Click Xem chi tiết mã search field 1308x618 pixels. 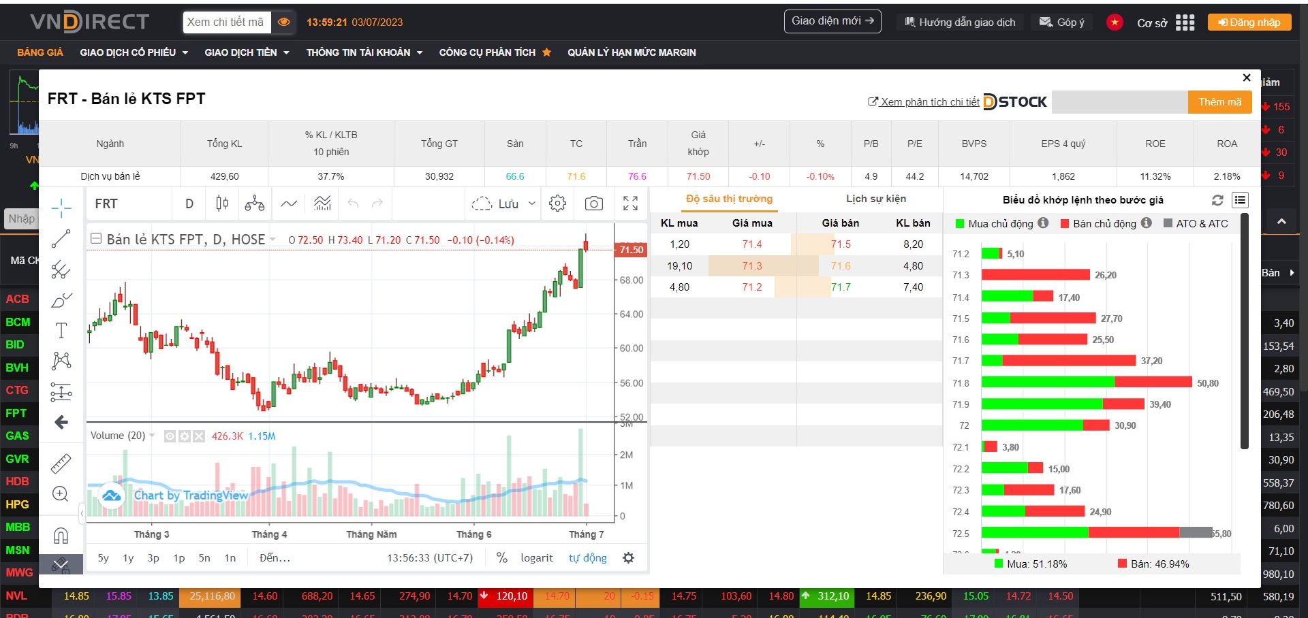click(227, 22)
